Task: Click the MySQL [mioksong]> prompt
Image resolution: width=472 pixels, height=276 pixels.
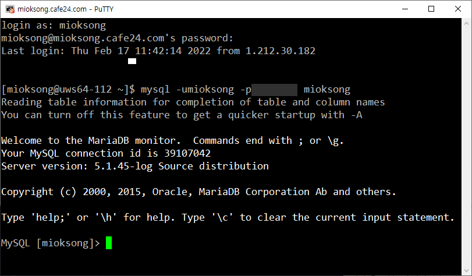Action: pos(51,243)
